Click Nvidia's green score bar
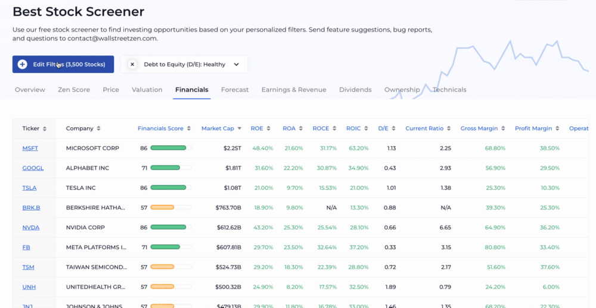Image resolution: width=596 pixels, height=308 pixels. coord(171,228)
